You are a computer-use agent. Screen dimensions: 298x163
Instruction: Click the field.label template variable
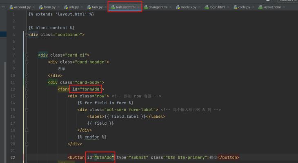125,117
